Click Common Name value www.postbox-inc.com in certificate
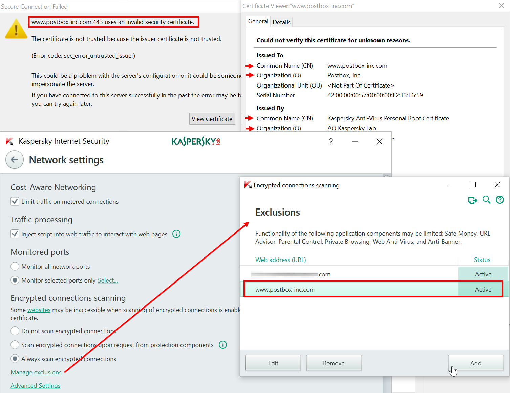Screen dimensions: 510x393 pyautogui.click(x=357, y=65)
